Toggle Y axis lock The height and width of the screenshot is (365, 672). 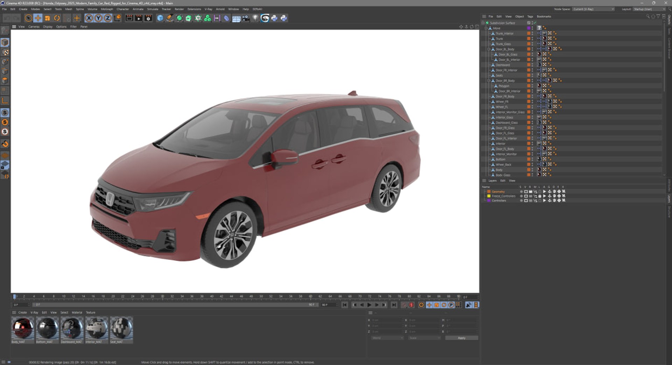[x=98, y=18]
